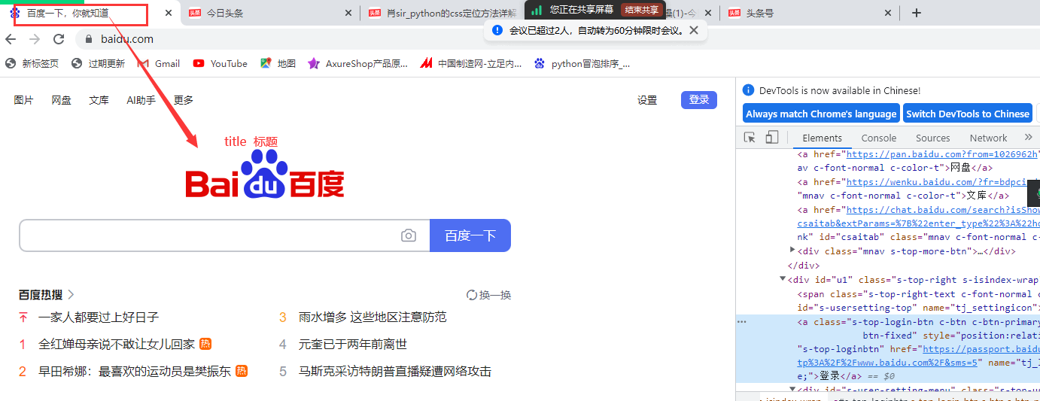Click the 热 badge next to 全红婵 headline

205,344
